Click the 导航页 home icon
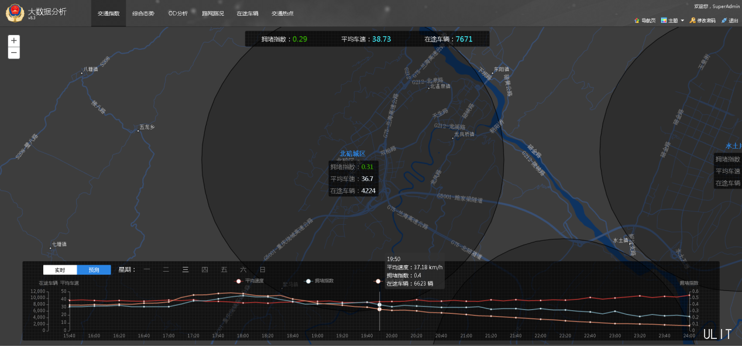742x346 pixels. [x=637, y=20]
